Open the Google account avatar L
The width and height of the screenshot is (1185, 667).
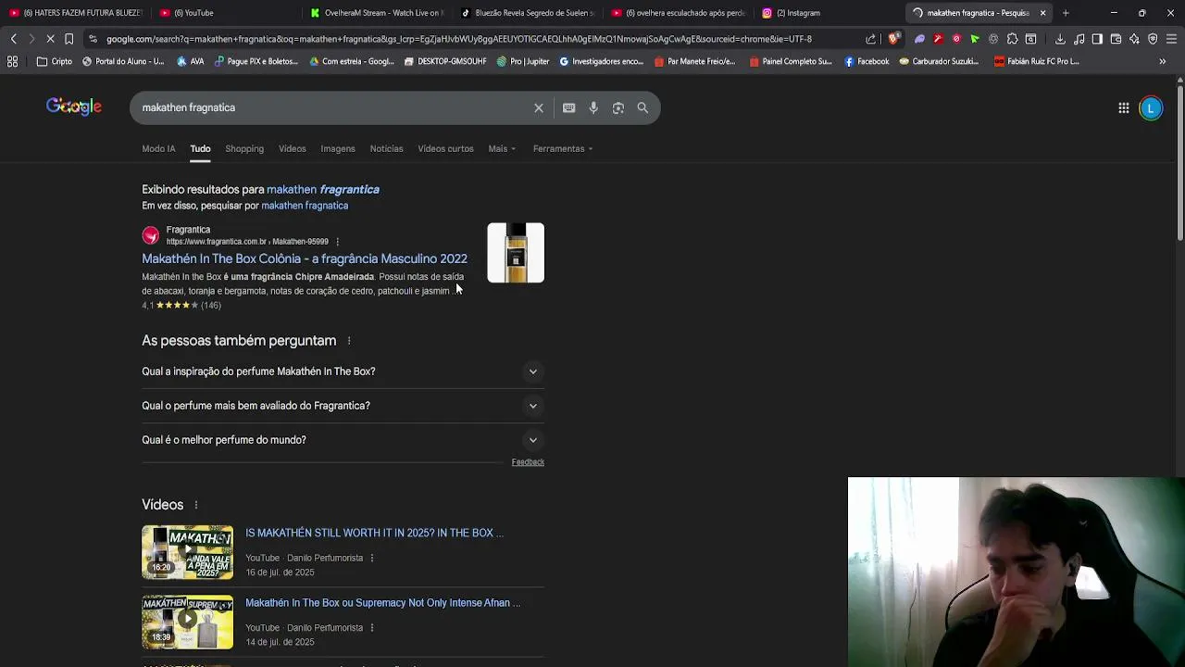click(x=1151, y=107)
